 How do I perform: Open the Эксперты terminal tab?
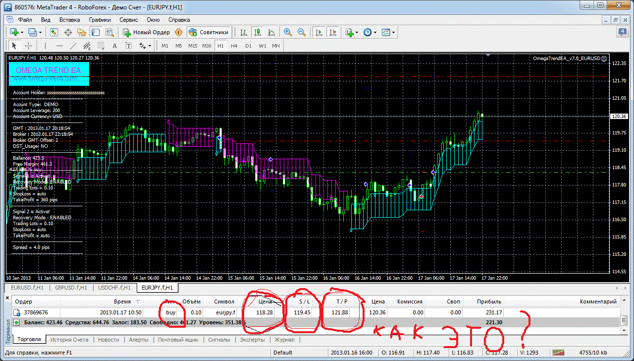click(253, 340)
